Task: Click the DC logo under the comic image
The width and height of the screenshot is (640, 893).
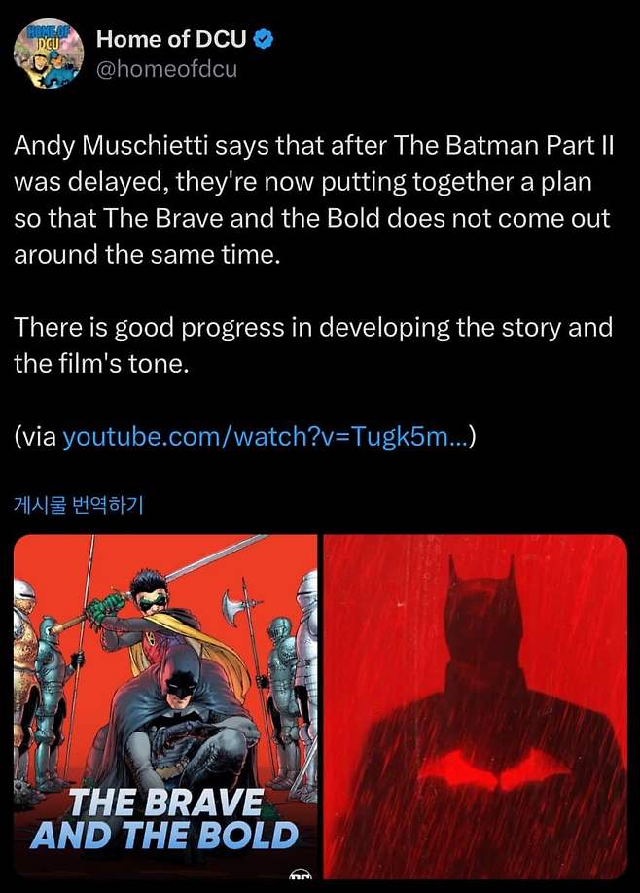Action: (x=302, y=875)
